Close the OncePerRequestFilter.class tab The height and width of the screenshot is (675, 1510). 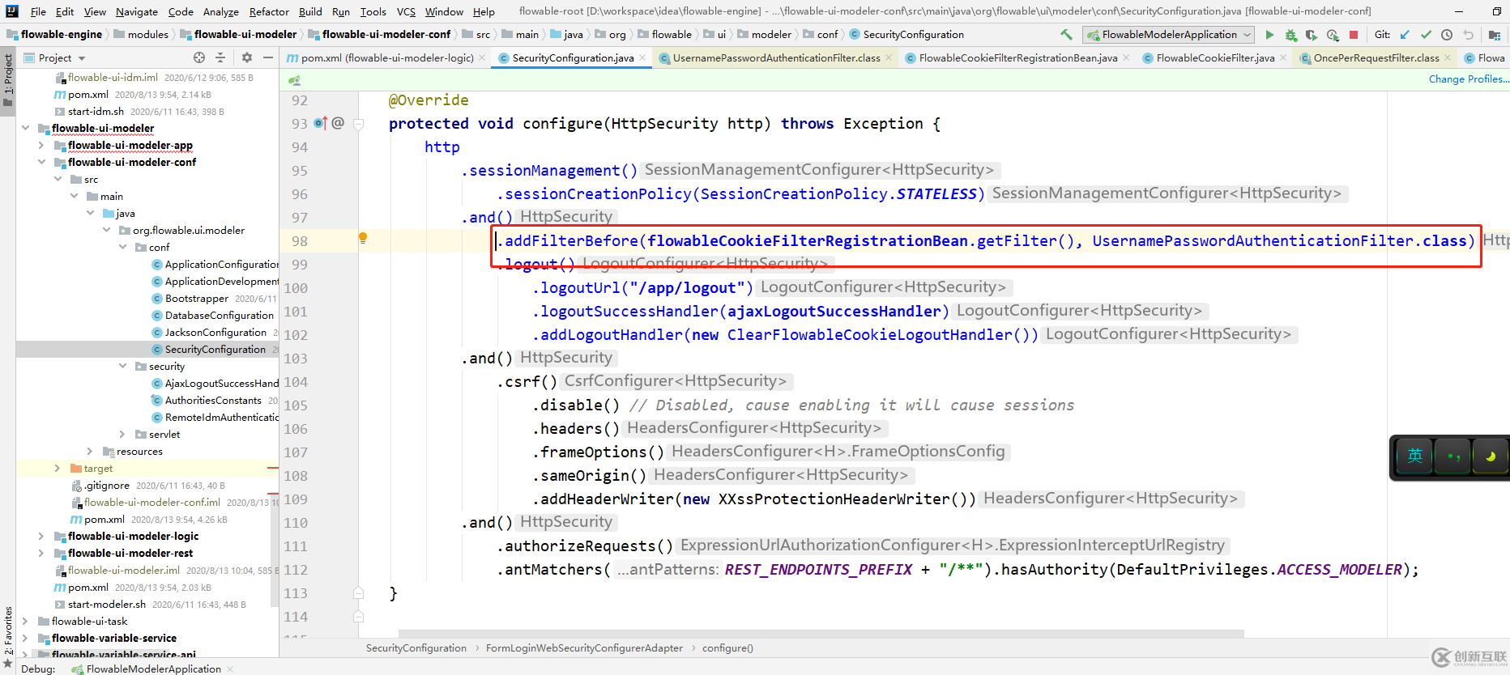(1448, 57)
